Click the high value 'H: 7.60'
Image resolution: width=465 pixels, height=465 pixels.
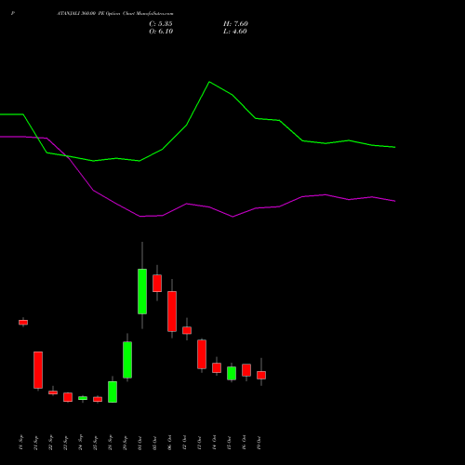point(235,24)
